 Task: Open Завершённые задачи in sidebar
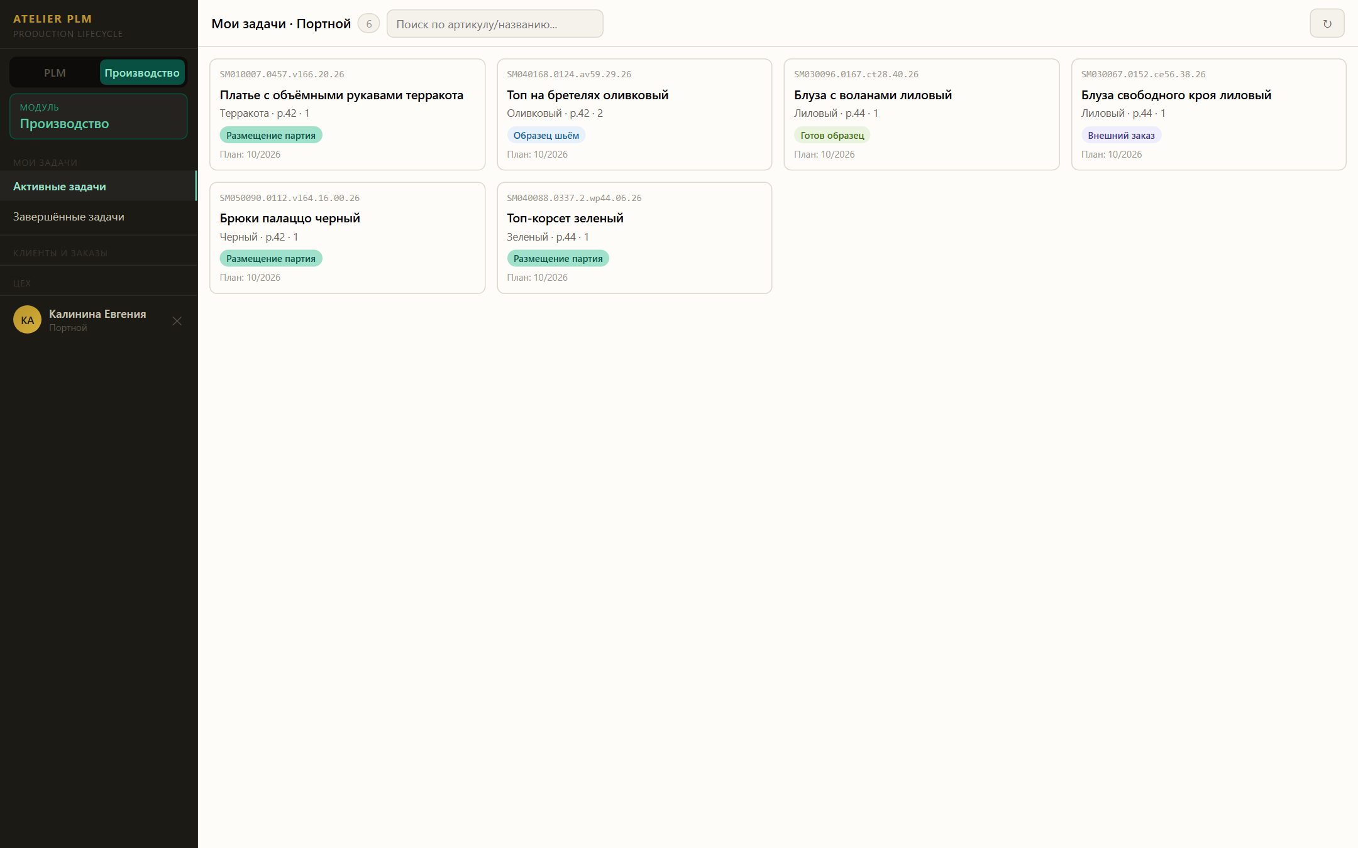pyautogui.click(x=98, y=217)
